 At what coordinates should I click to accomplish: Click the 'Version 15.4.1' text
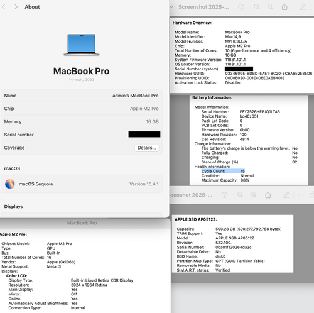pos(144,184)
